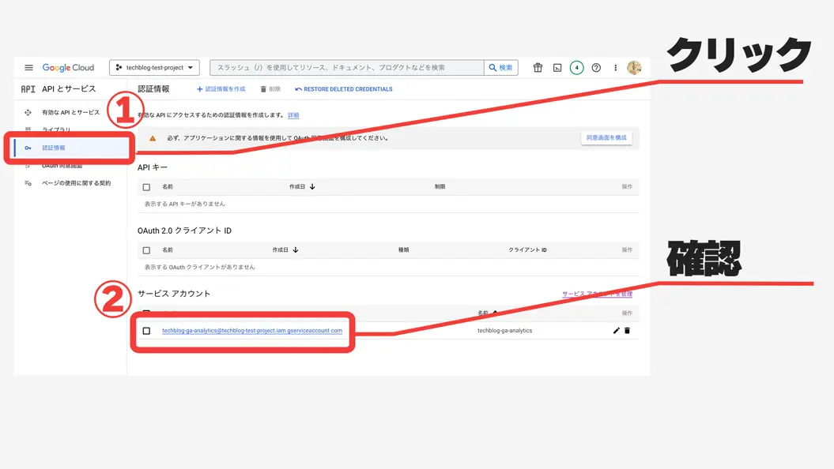Click the 種類 column header in OAuth table
Screen dimensions: 834x469
click(x=404, y=250)
